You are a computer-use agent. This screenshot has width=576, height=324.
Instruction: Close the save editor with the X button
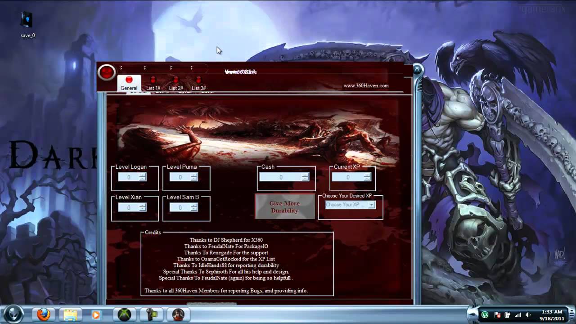click(417, 70)
